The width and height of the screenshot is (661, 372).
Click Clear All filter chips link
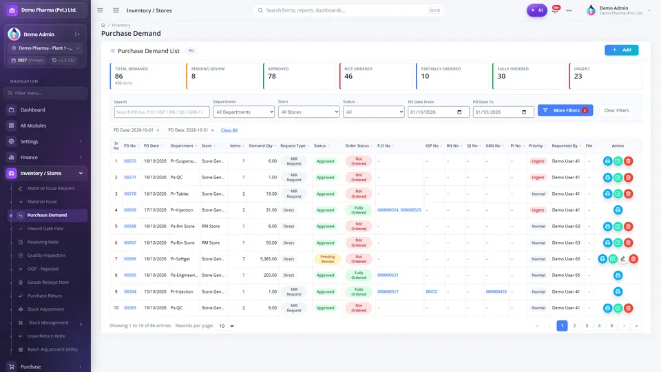[x=229, y=130]
